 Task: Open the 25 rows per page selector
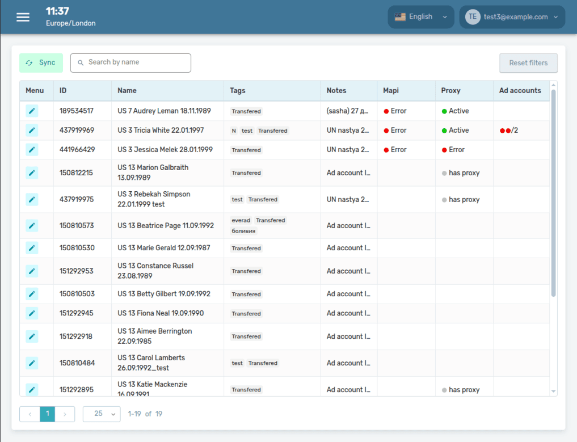102,414
